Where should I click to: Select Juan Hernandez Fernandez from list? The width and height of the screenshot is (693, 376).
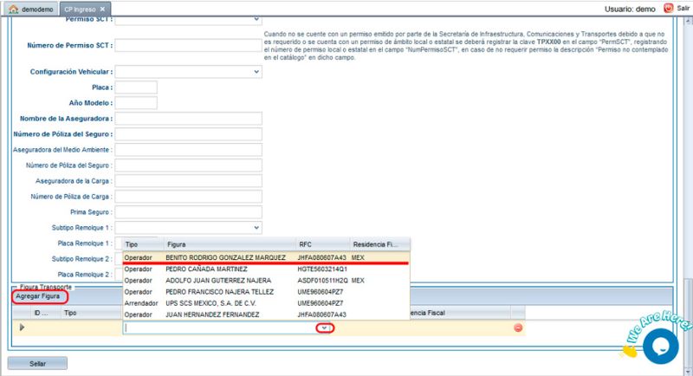(212, 314)
